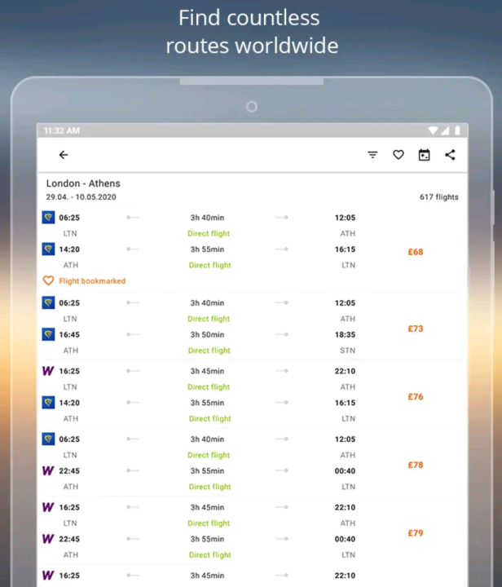Click the London - Athens route title
This screenshot has height=587, width=502.
[x=83, y=183]
